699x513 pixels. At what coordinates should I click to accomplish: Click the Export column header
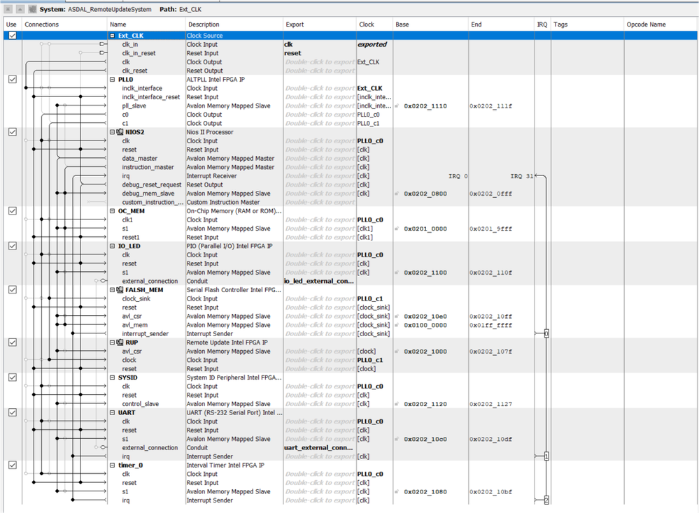coord(320,24)
